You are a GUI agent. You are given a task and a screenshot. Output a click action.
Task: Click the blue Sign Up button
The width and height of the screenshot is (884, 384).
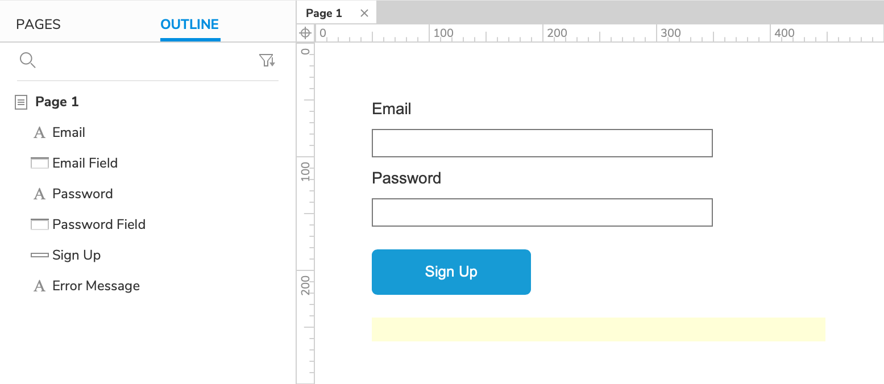click(x=451, y=272)
